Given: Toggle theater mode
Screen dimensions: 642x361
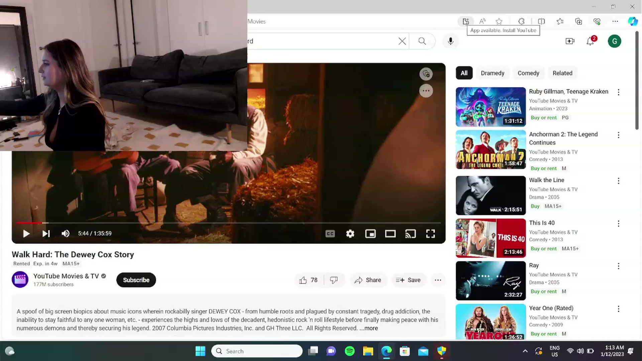Looking at the screenshot, I should click(x=390, y=234).
